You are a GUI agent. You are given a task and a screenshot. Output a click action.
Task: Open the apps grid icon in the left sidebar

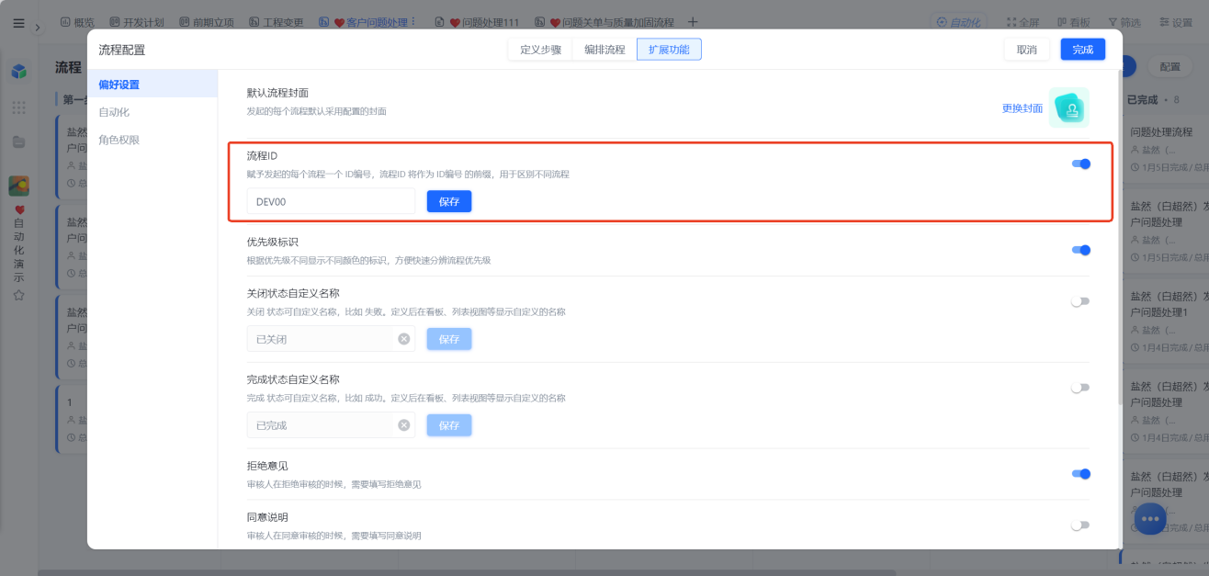[x=18, y=107]
